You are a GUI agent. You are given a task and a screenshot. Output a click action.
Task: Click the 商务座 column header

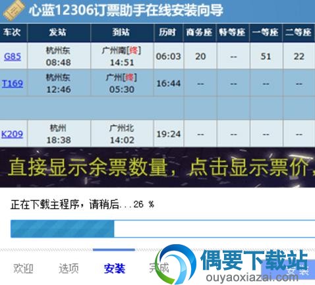pyautogui.click(x=199, y=32)
